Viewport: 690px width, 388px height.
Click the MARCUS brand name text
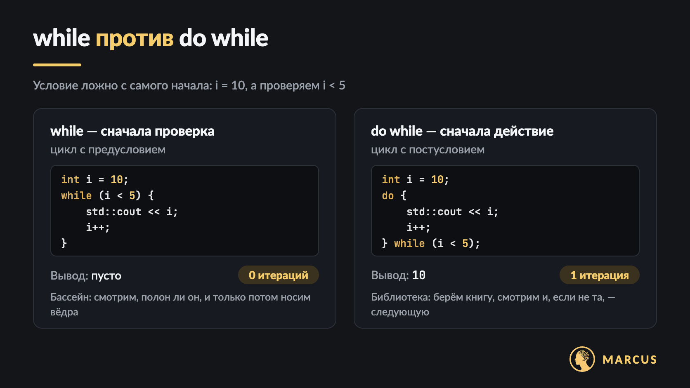630,360
